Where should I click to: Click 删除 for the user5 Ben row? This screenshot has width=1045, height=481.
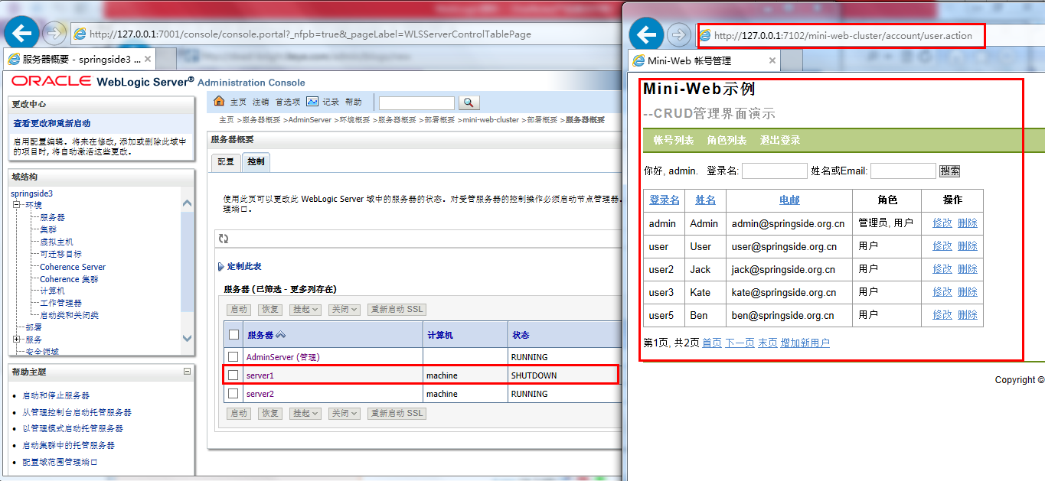[968, 315]
